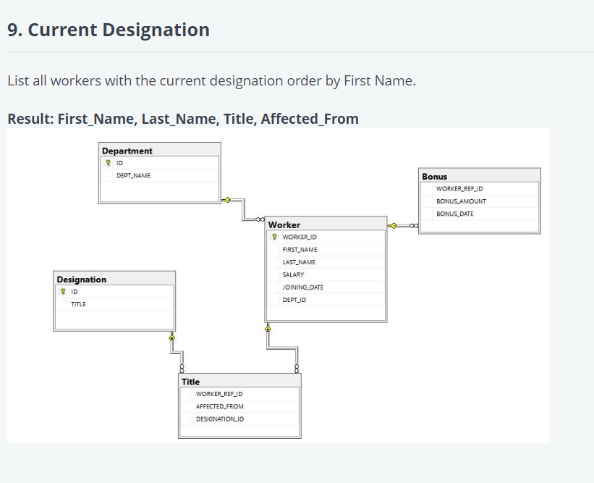Click the SALARY field in Worker table
Viewport: 594px width, 483px height.
click(x=293, y=274)
